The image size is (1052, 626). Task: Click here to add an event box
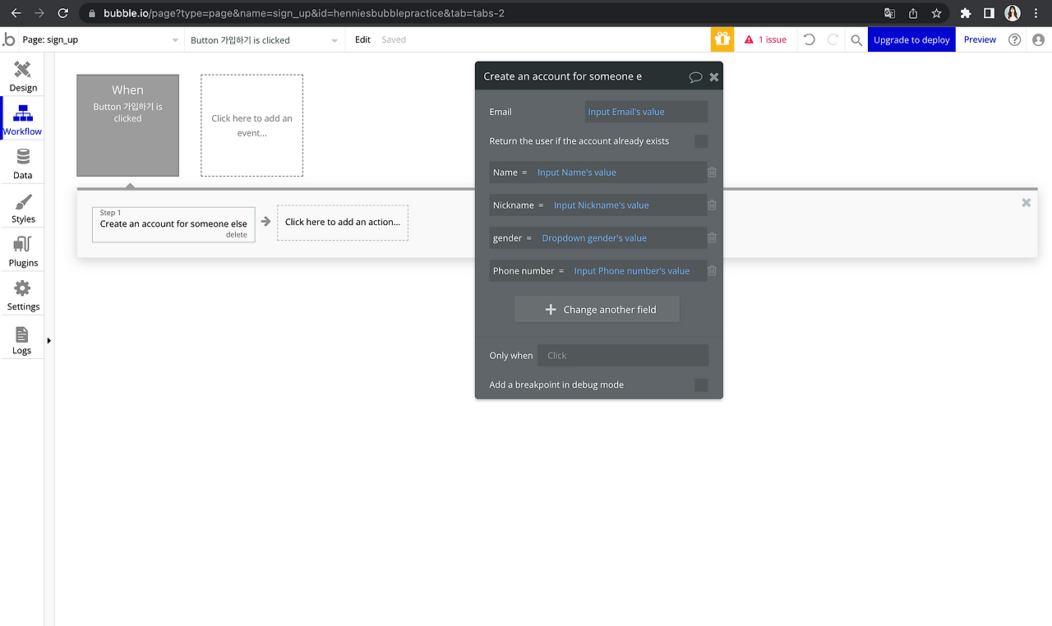pyautogui.click(x=251, y=126)
